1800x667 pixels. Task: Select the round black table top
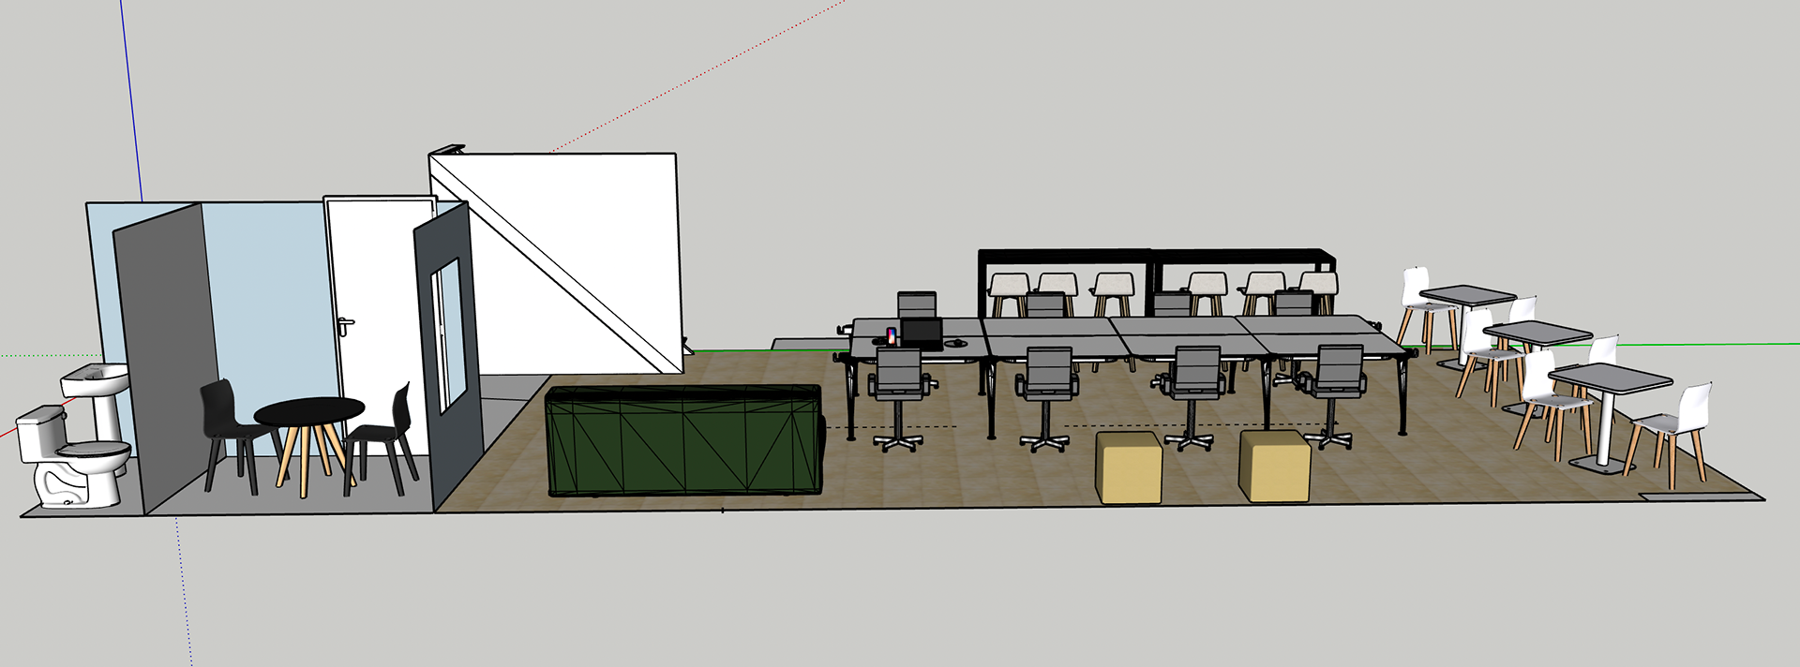point(308,410)
